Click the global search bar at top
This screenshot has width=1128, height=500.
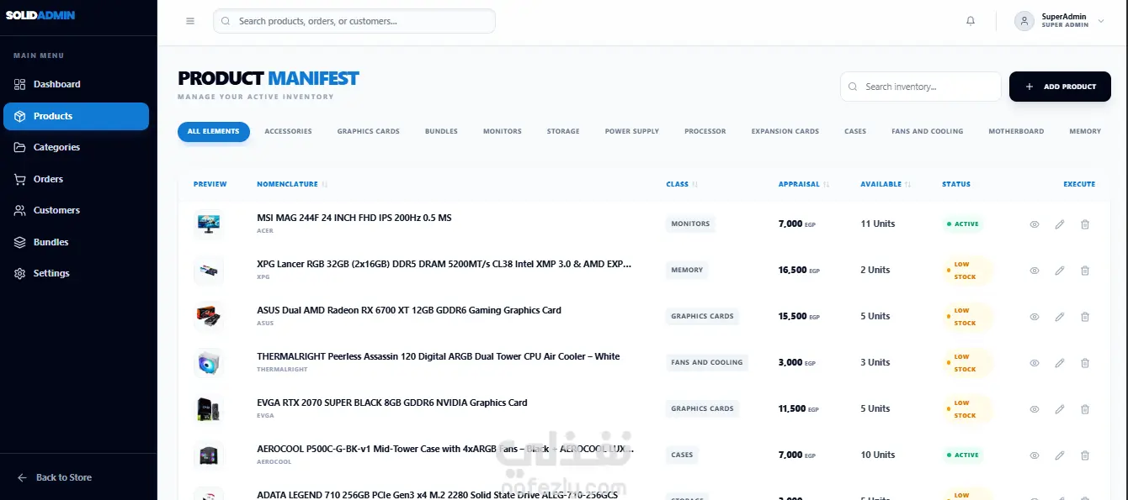(x=354, y=21)
